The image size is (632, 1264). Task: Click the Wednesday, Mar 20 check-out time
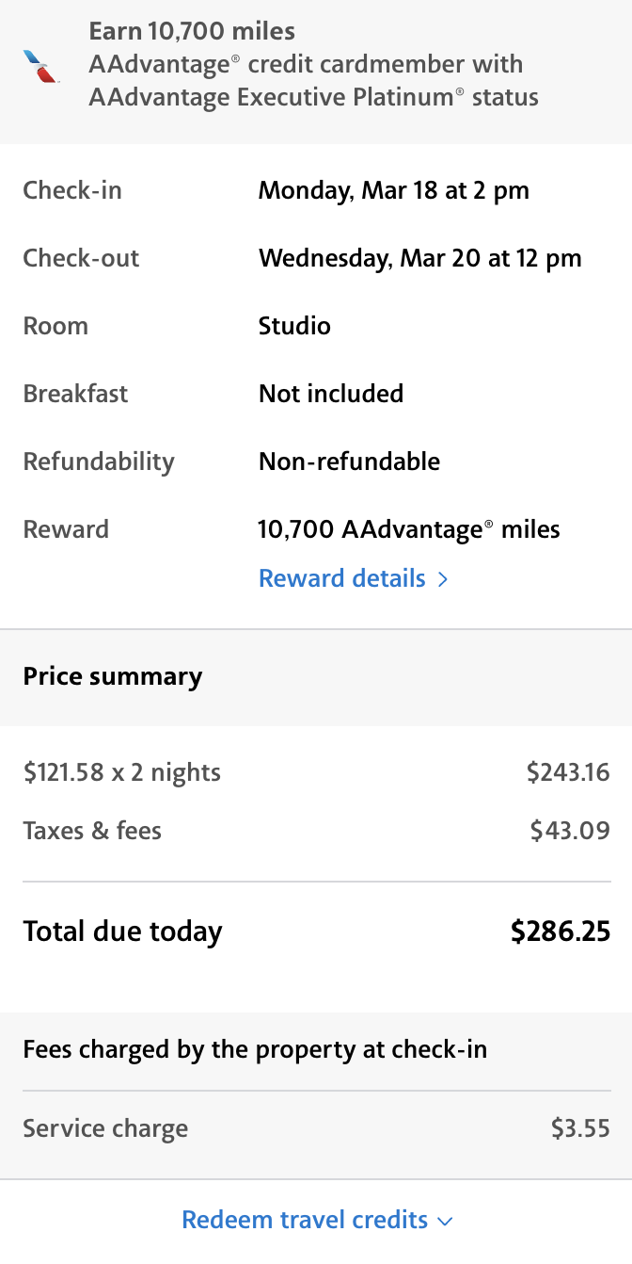(419, 258)
